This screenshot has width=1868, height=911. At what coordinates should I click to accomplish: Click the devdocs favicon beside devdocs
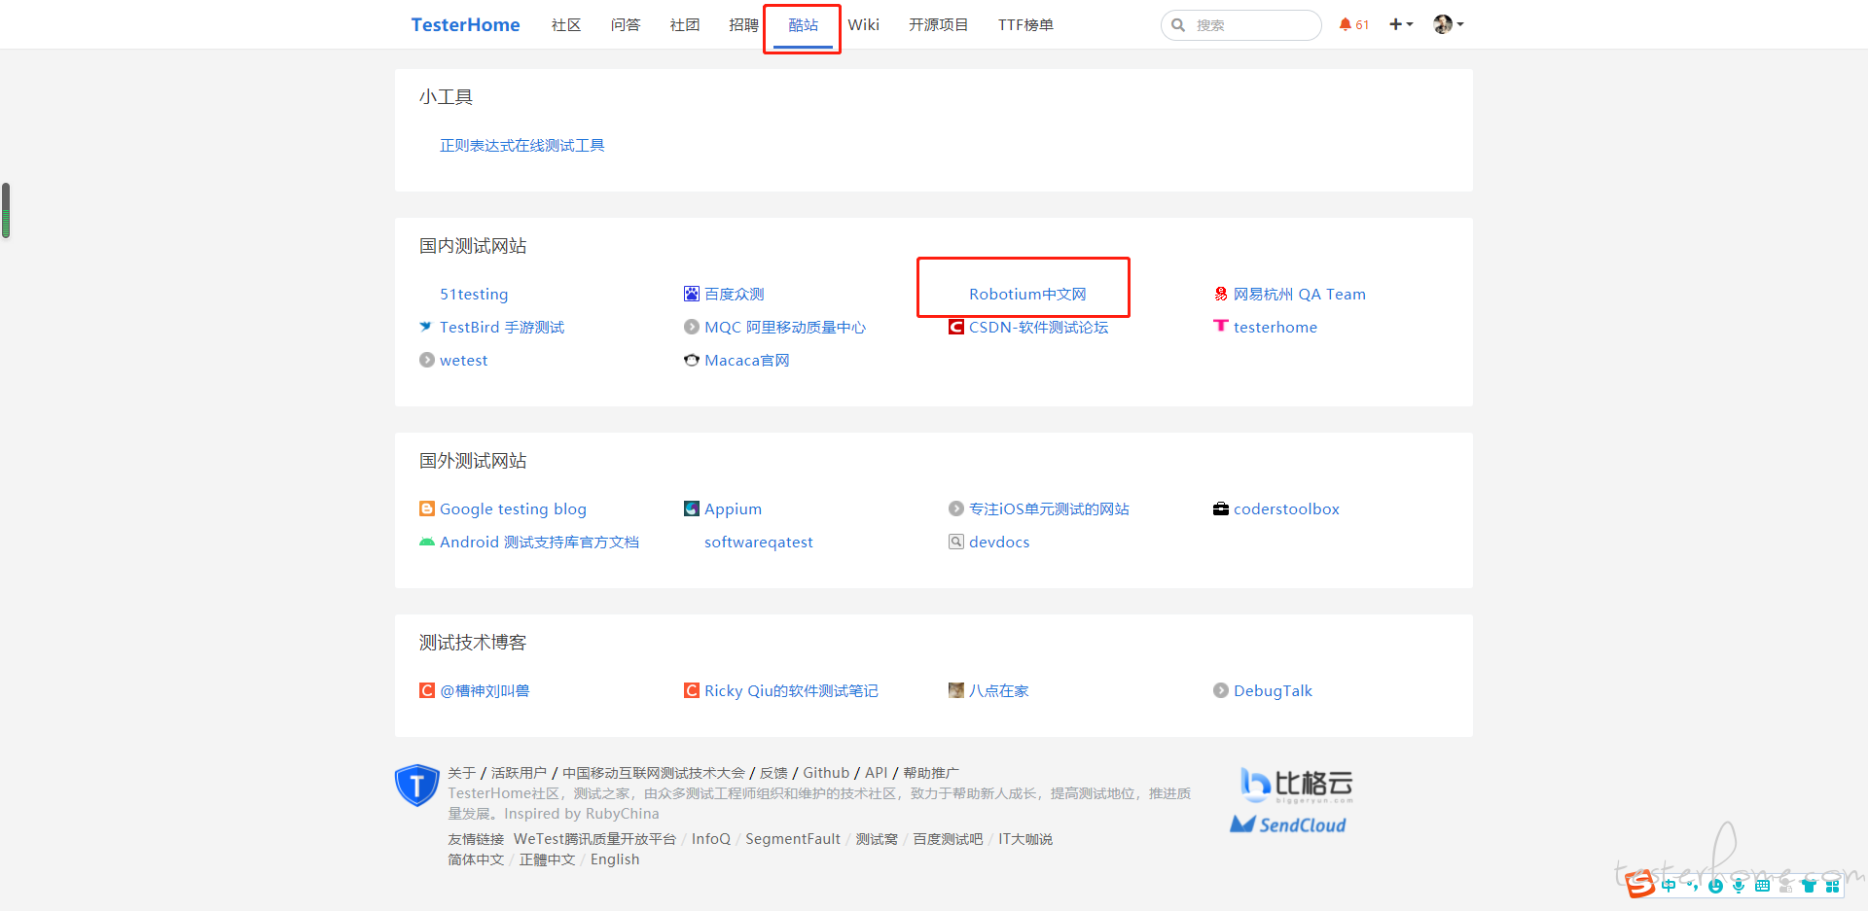coord(956,542)
